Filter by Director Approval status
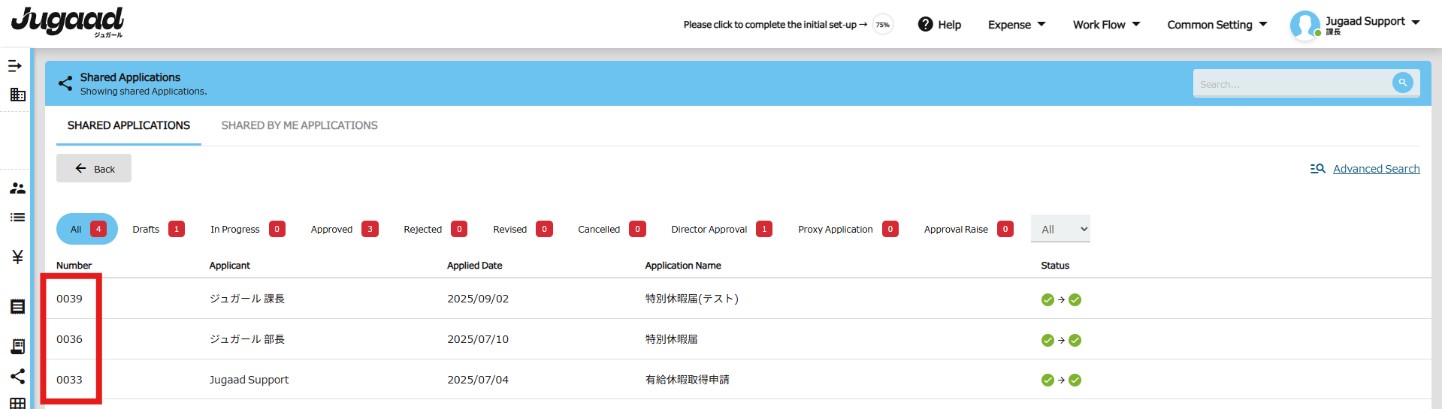Image resolution: width=1442 pixels, height=409 pixels. coord(721,229)
